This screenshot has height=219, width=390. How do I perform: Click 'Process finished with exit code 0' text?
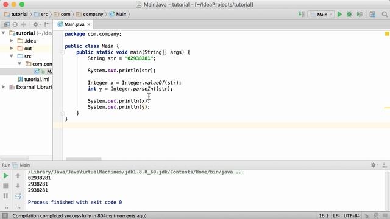pyautogui.click(x=75, y=203)
